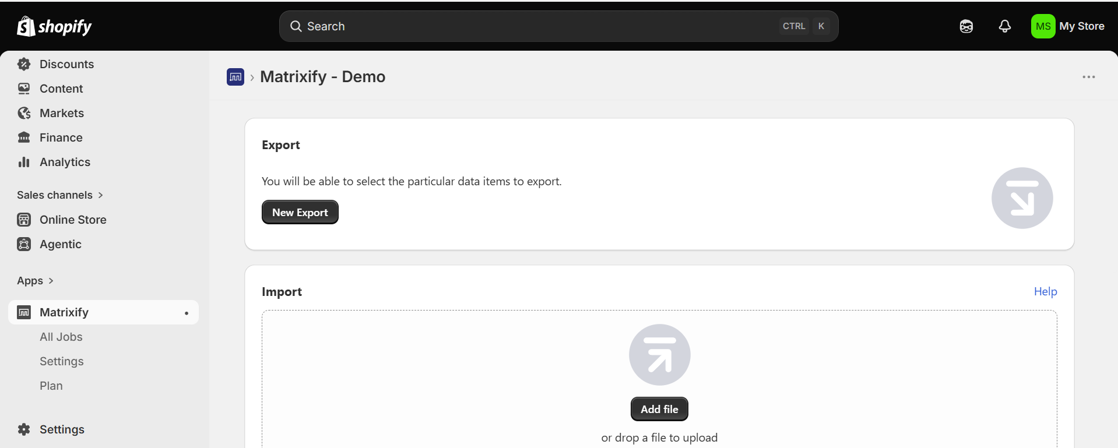The image size is (1118, 448).
Task: Go to Discounts page
Action: pos(66,64)
